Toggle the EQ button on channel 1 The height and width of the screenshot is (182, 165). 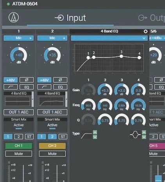pyautogui.click(x=27, y=87)
